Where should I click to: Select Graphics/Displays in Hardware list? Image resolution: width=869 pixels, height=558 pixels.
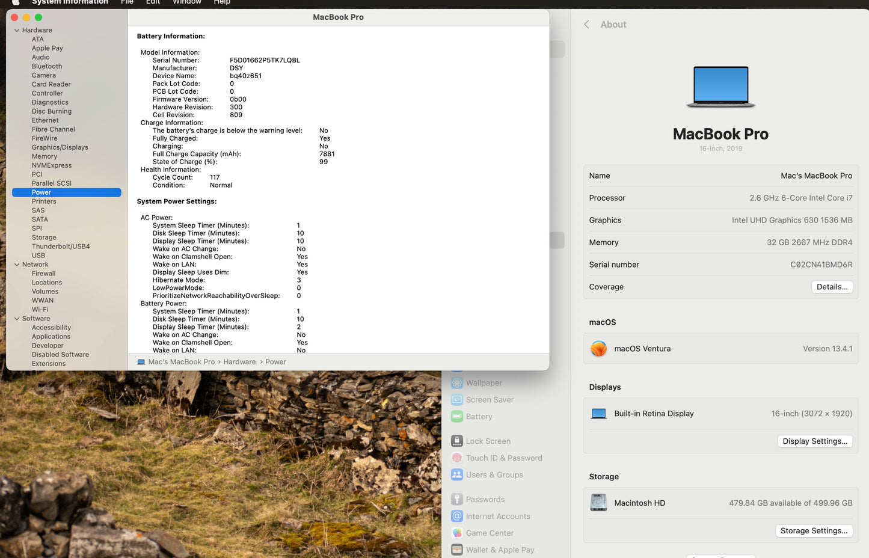pos(60,147)
